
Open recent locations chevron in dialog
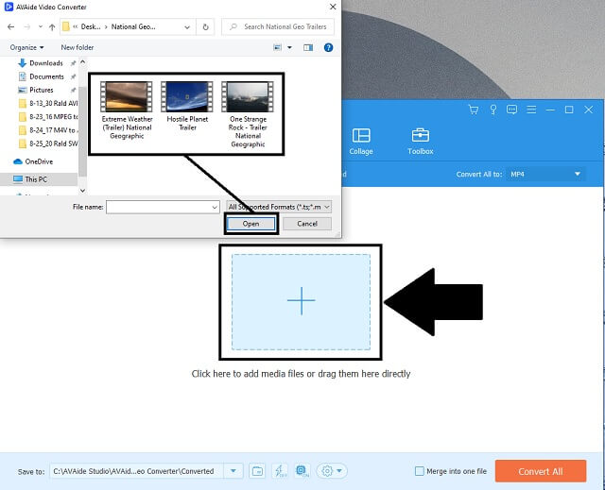[40, 27]
